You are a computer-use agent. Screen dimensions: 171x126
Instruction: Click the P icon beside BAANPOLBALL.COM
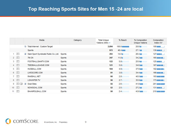pyautogui.click(x=18, y=91)
